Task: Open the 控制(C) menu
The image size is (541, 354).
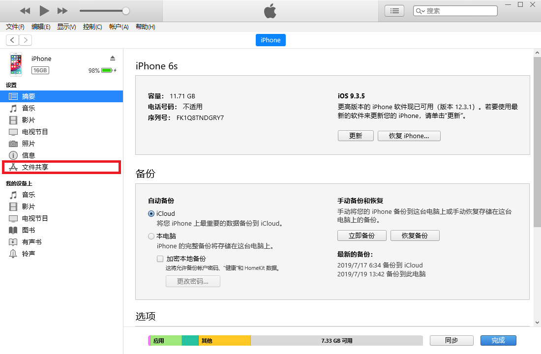Action: 92,27
